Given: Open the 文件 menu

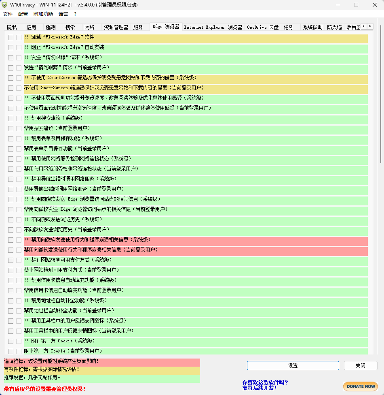Looking at the screenshot, I should pos(8,14).
